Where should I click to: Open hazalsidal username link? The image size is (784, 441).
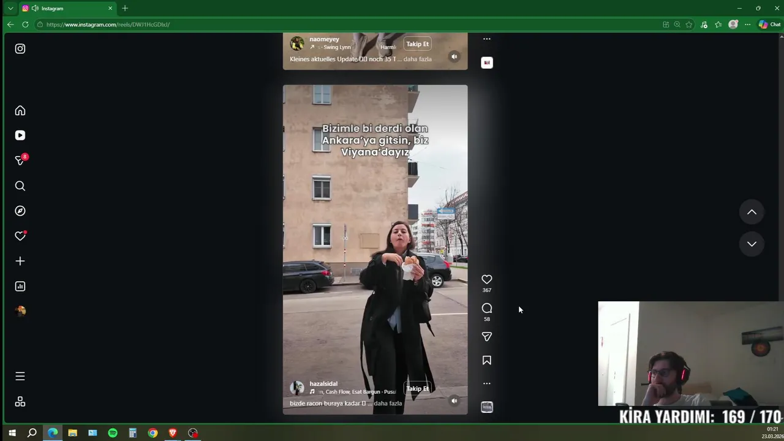[323, 383]
